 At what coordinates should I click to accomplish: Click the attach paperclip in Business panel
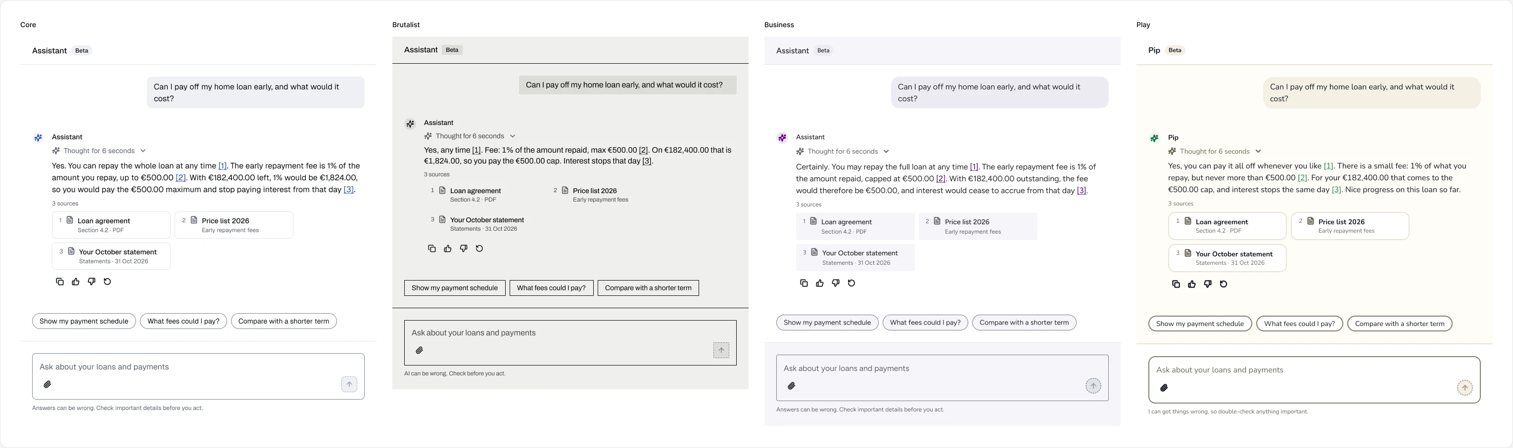[792, 386]
